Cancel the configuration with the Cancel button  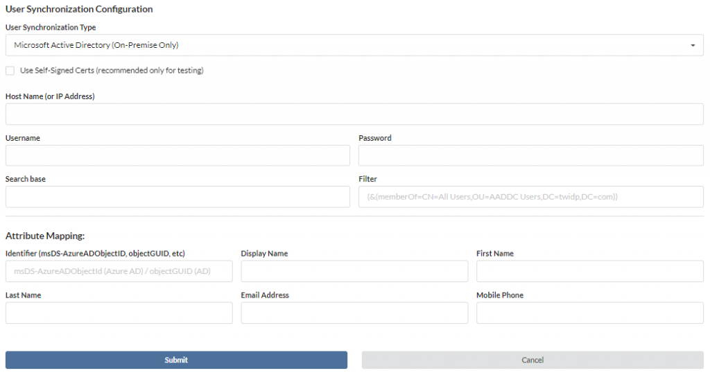532,360
